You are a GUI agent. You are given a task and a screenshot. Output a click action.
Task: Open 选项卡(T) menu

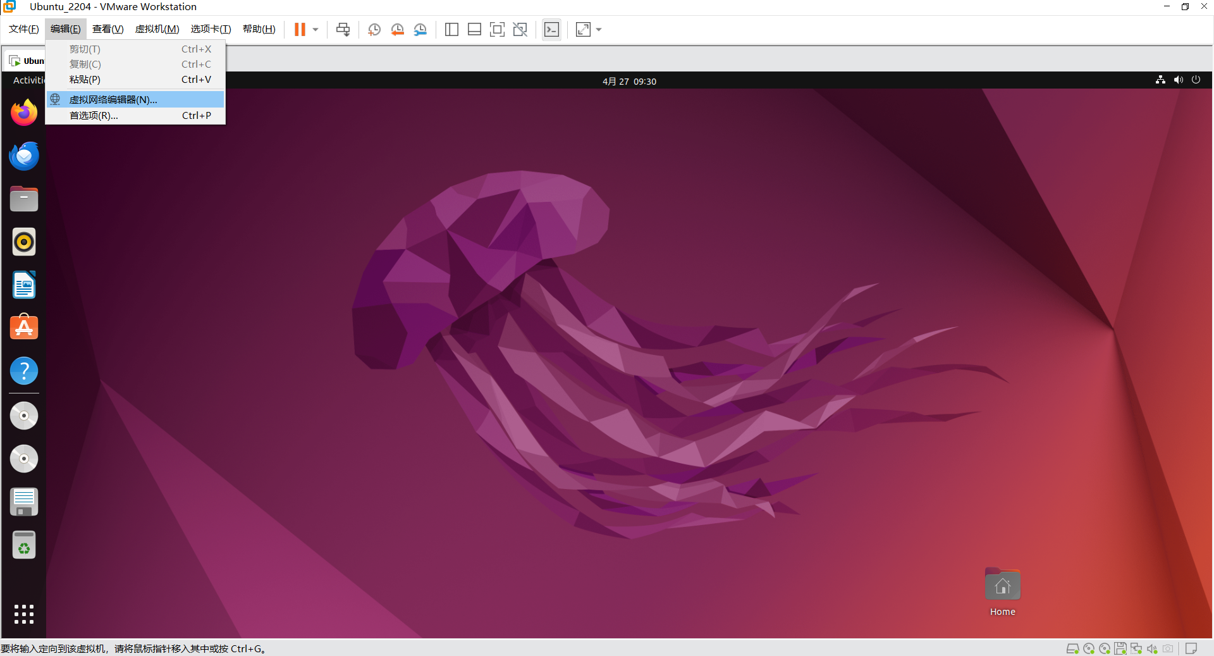(x=211, y=29)
